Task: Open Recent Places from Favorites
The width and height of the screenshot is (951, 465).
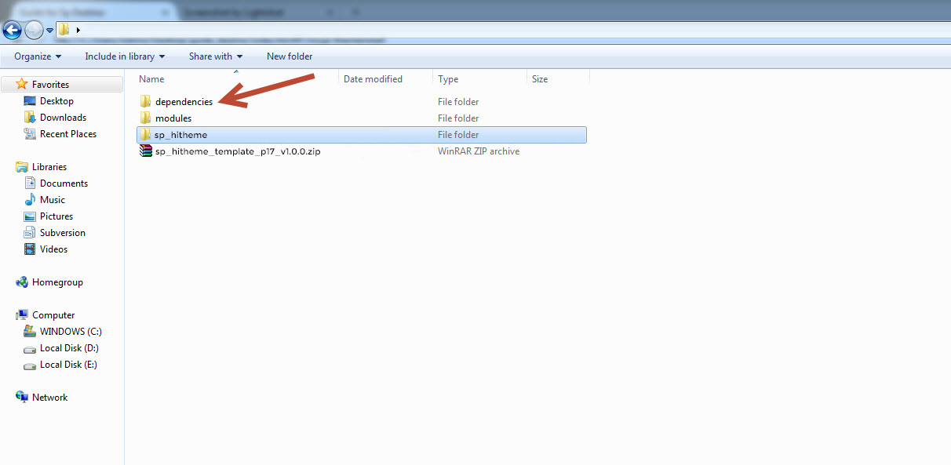Action: (68, 134)
